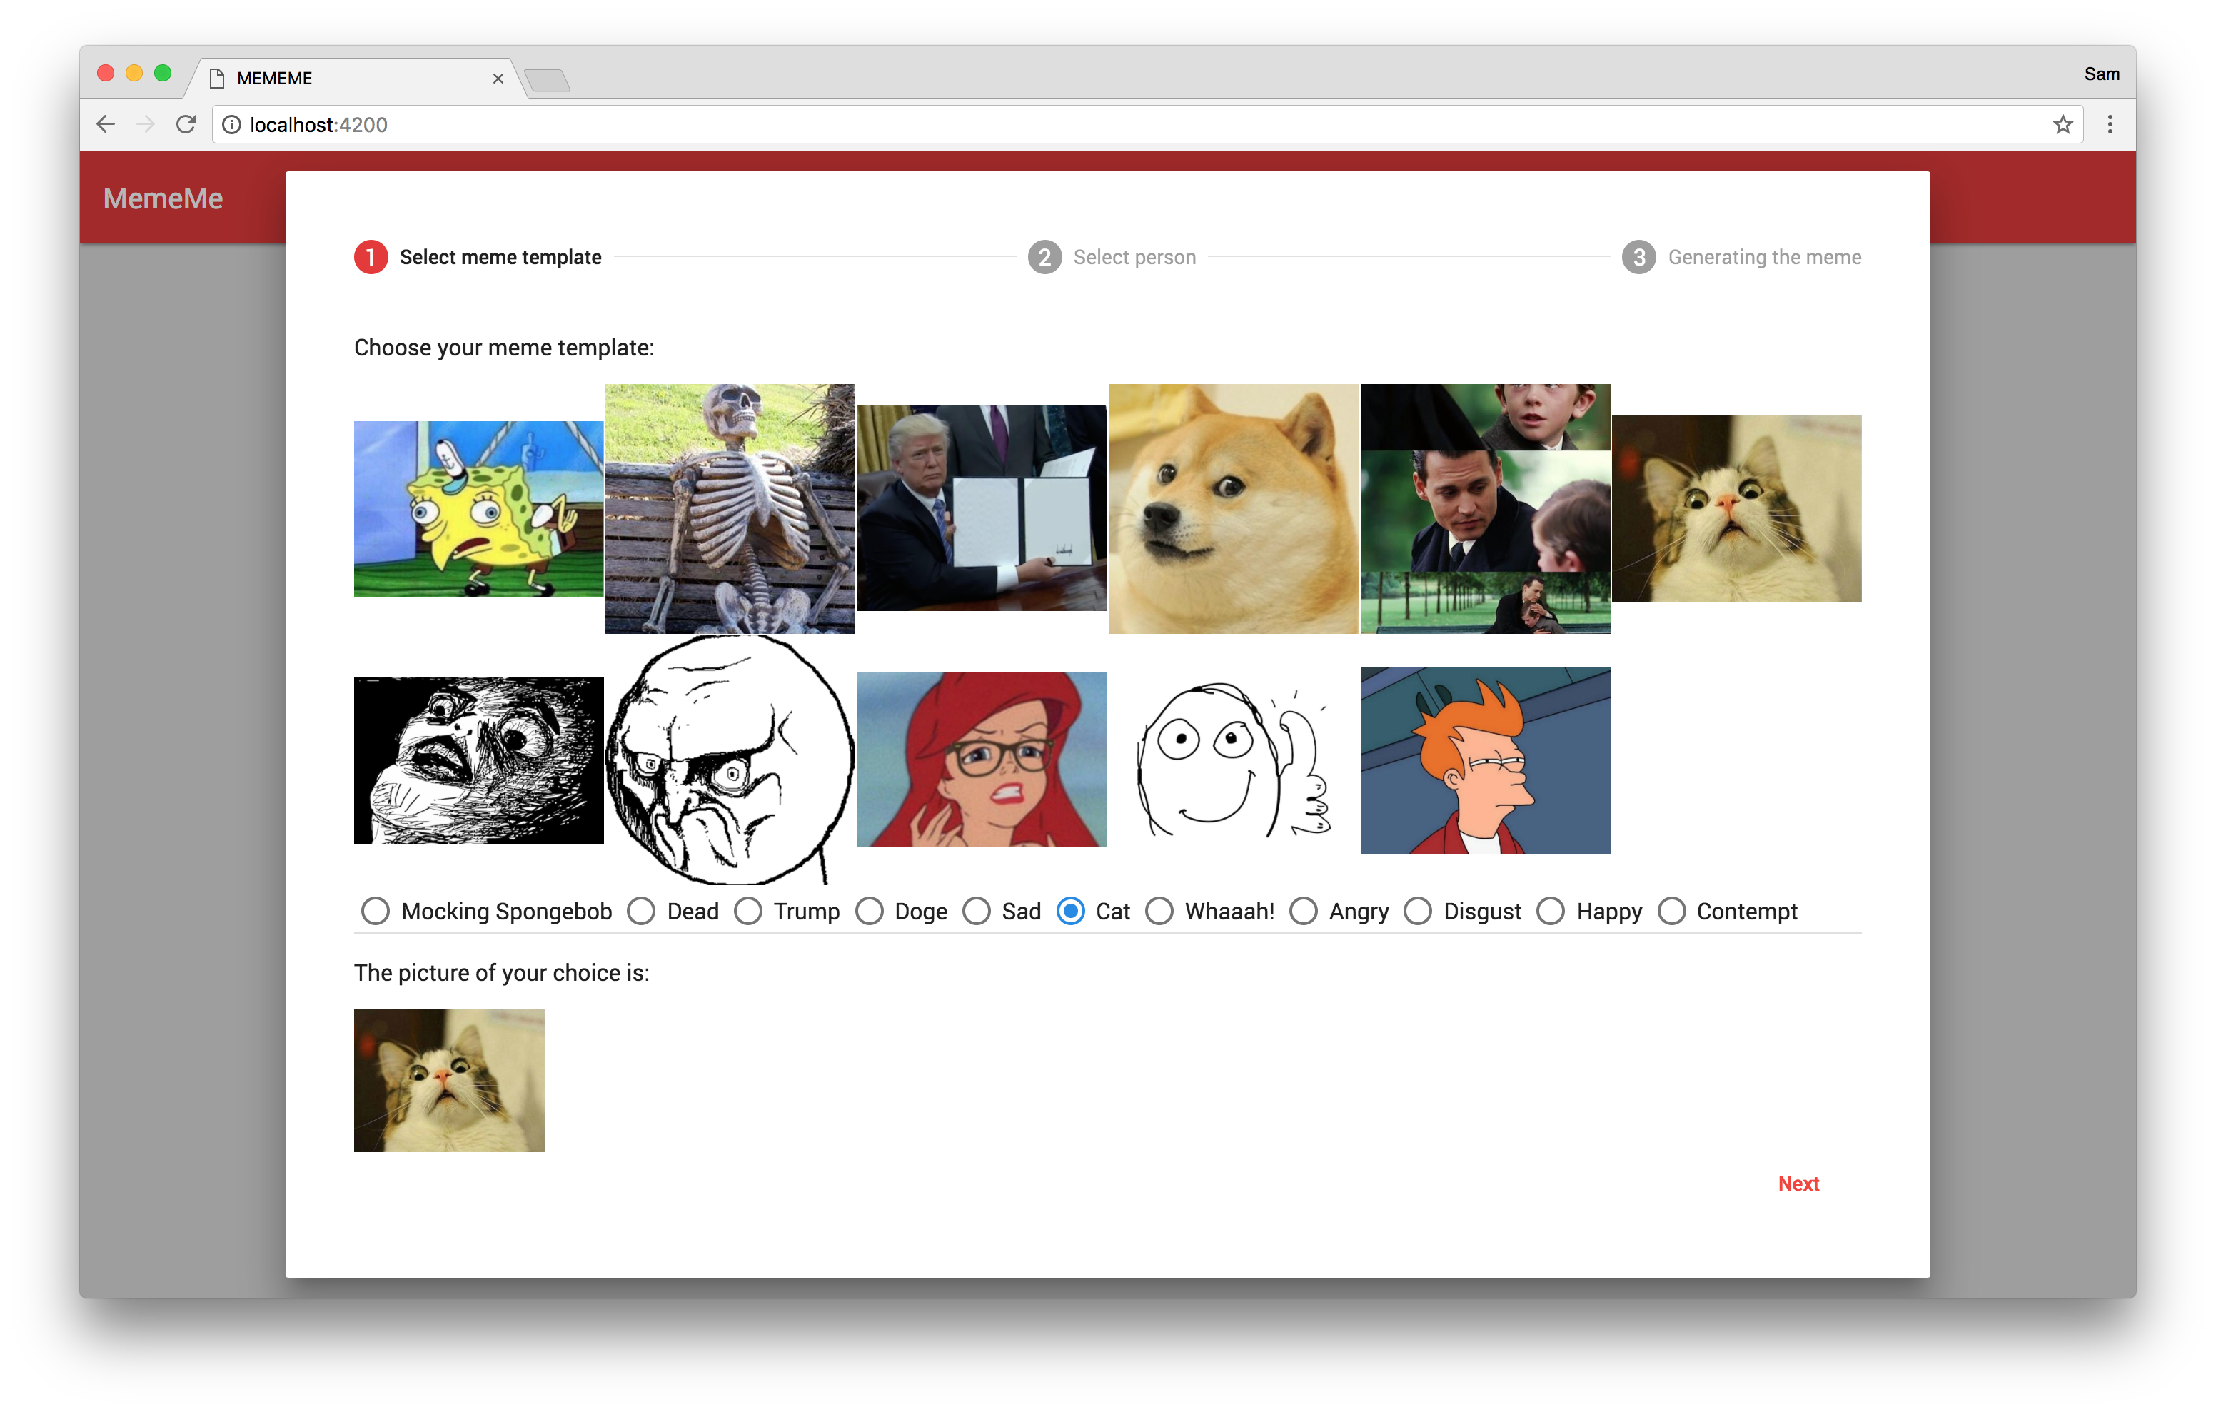Click the Futurama Fry meme thumbnail
2216x1412 pixels.
1484,760
